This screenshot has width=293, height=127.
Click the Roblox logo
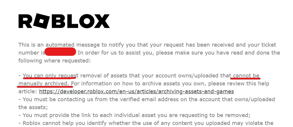64,21
